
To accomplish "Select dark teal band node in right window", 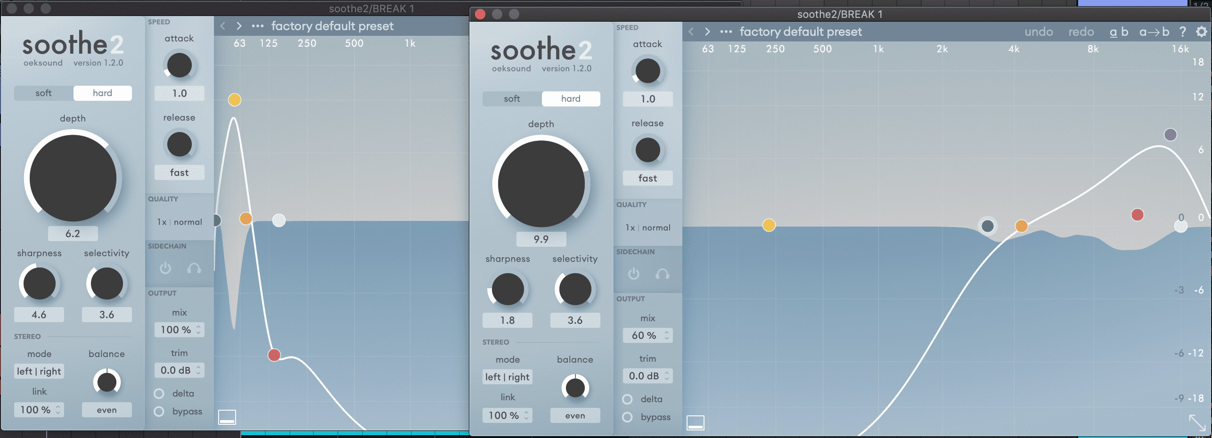I will (x=988, y=226).
